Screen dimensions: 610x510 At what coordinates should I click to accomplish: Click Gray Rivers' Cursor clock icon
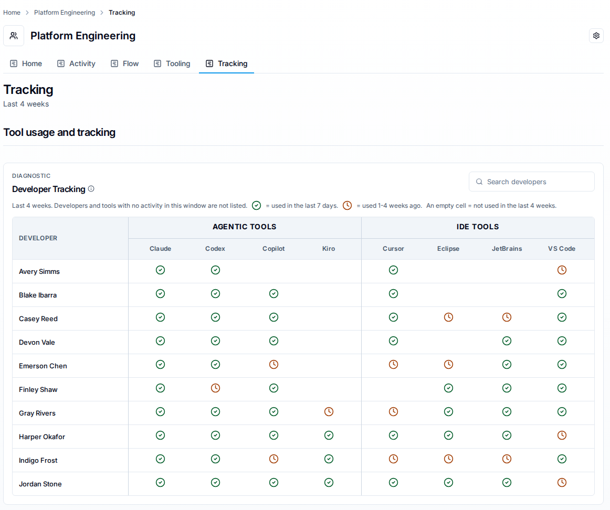coord(393,412)
